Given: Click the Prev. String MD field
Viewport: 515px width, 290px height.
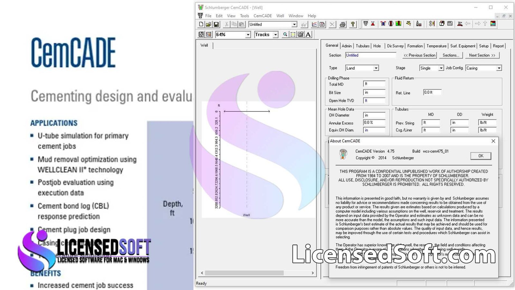Looking at the screenshot, I should tap(431, 123).
